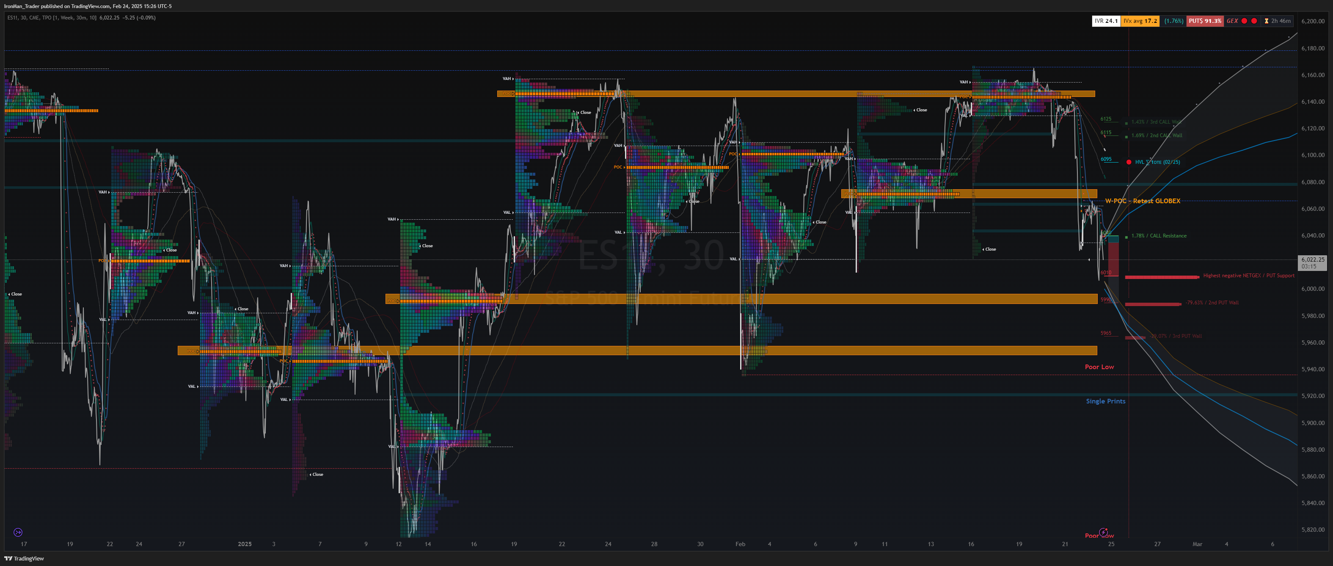Click the purple arrow icon at chart bottom-left

[x=18, y=532]
